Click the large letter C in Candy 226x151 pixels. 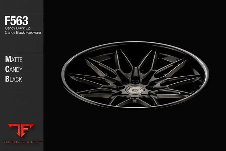pyautogui.click(x=7, y=69)
